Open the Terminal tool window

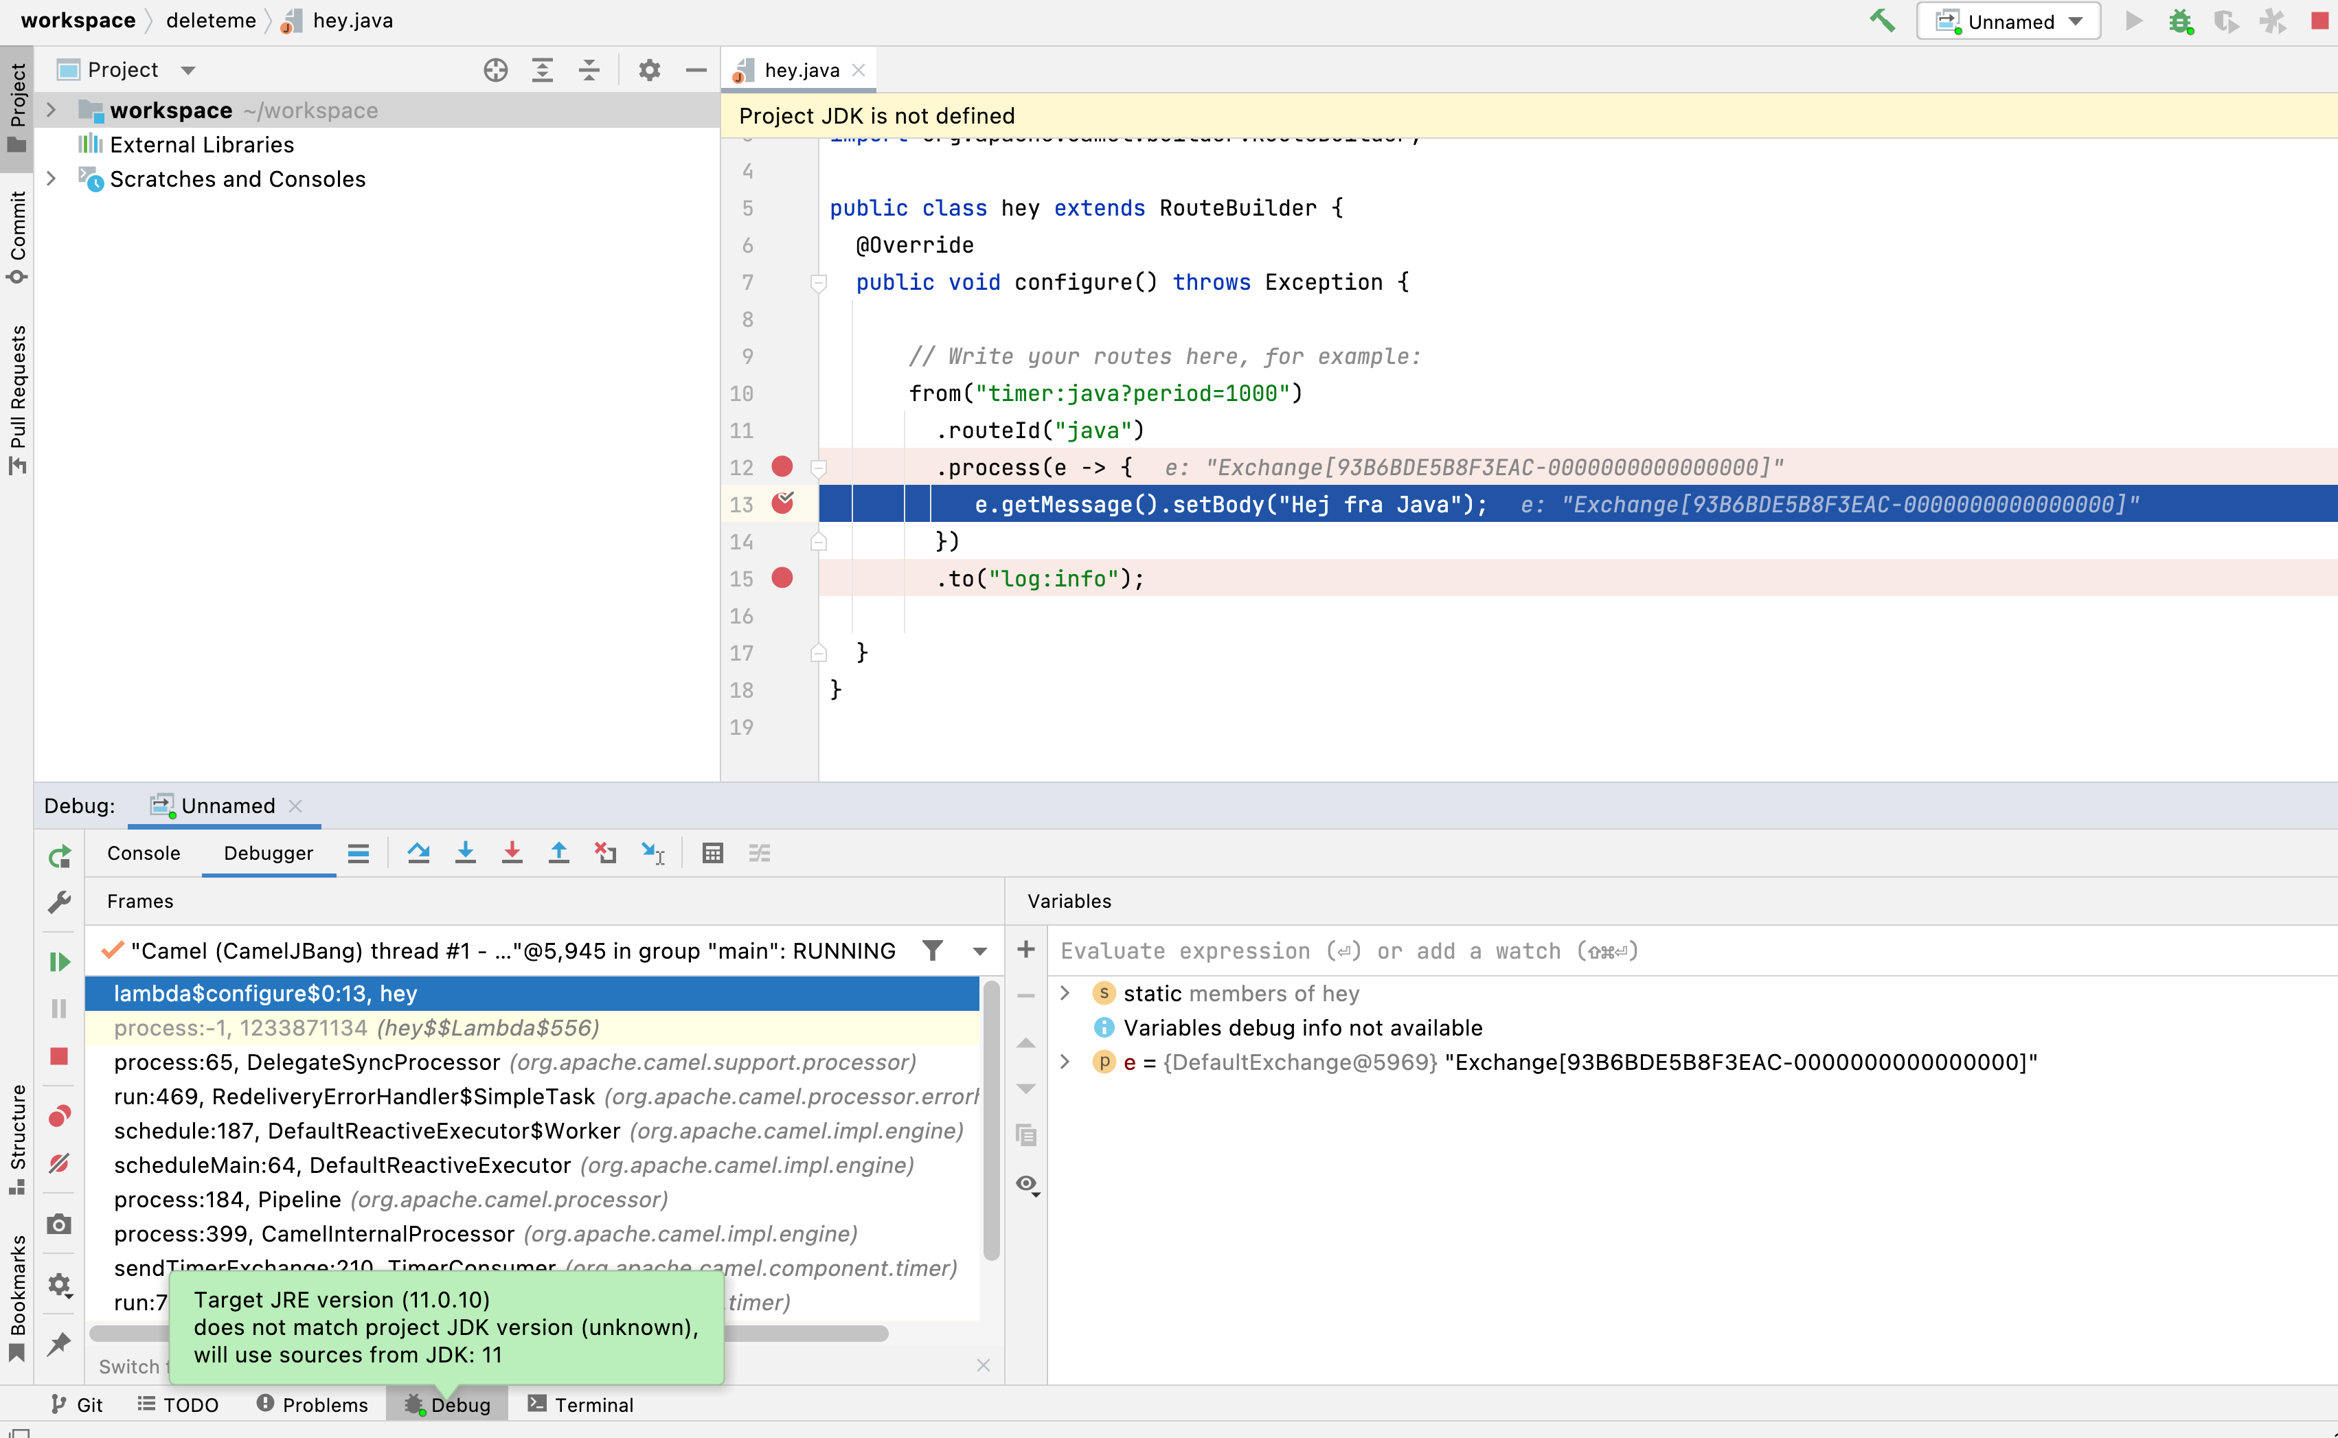[579, 1404]
